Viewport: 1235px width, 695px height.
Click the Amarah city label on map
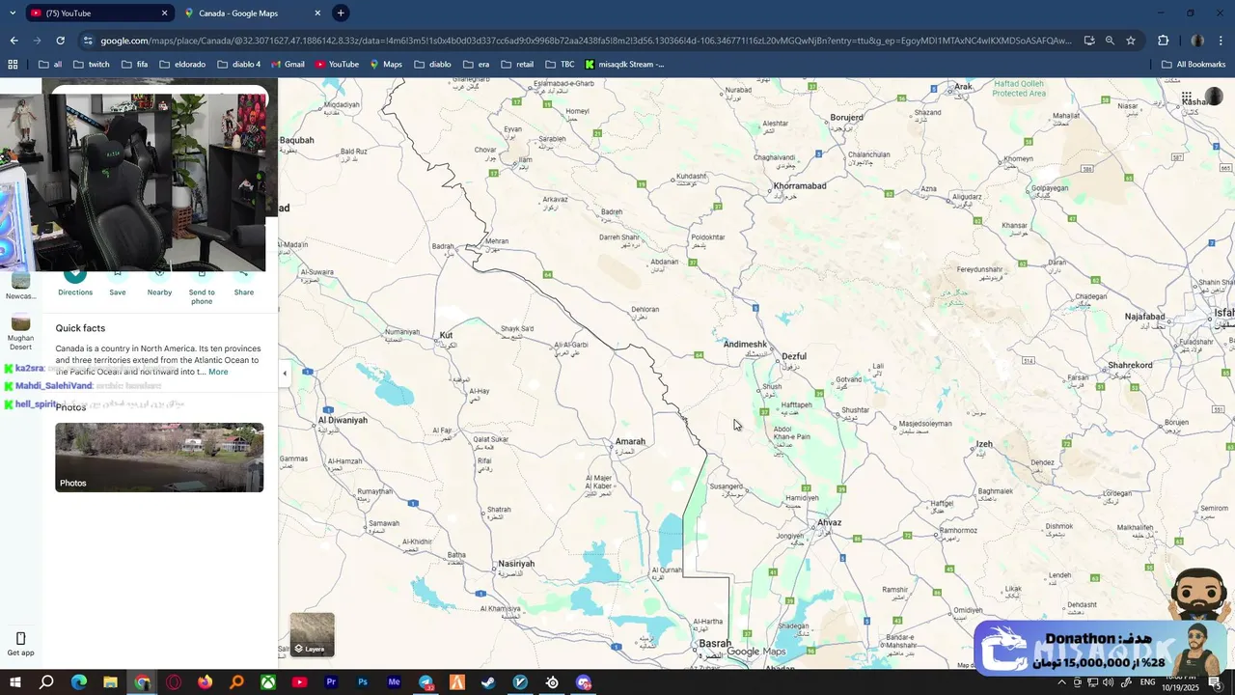pos(630,441)
